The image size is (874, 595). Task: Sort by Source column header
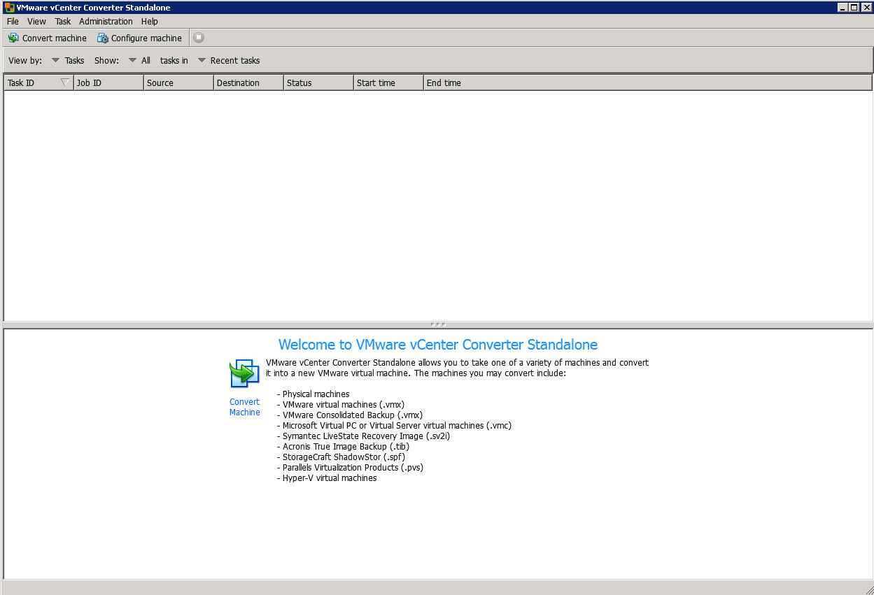click(178, 83)
